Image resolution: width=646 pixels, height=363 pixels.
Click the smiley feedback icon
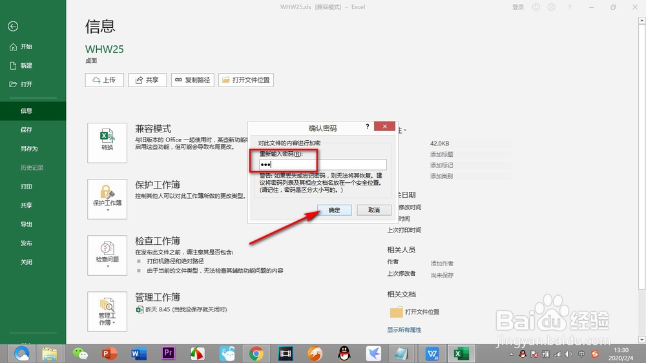[536, 7]
